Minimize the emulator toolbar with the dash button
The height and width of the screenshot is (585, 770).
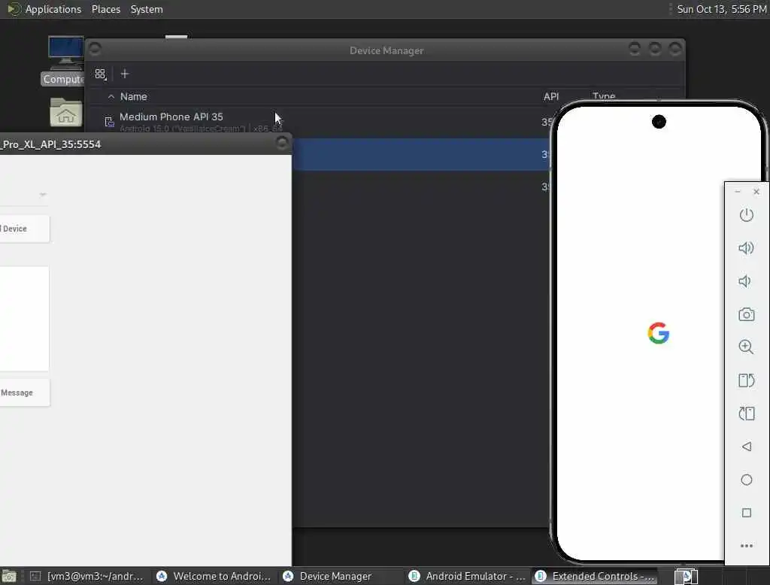click(x=738, y=192)
